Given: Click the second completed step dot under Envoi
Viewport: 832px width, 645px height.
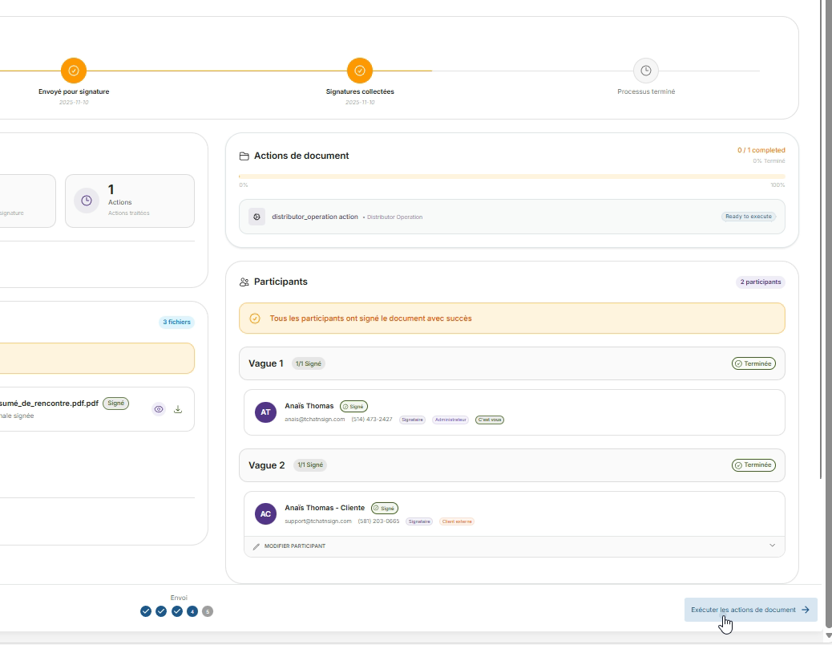Looking at the screenshot, I should click(x=161, y=611).
